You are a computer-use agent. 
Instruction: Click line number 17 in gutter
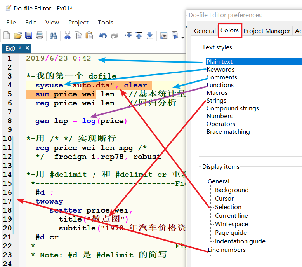[x=7, y=201]
